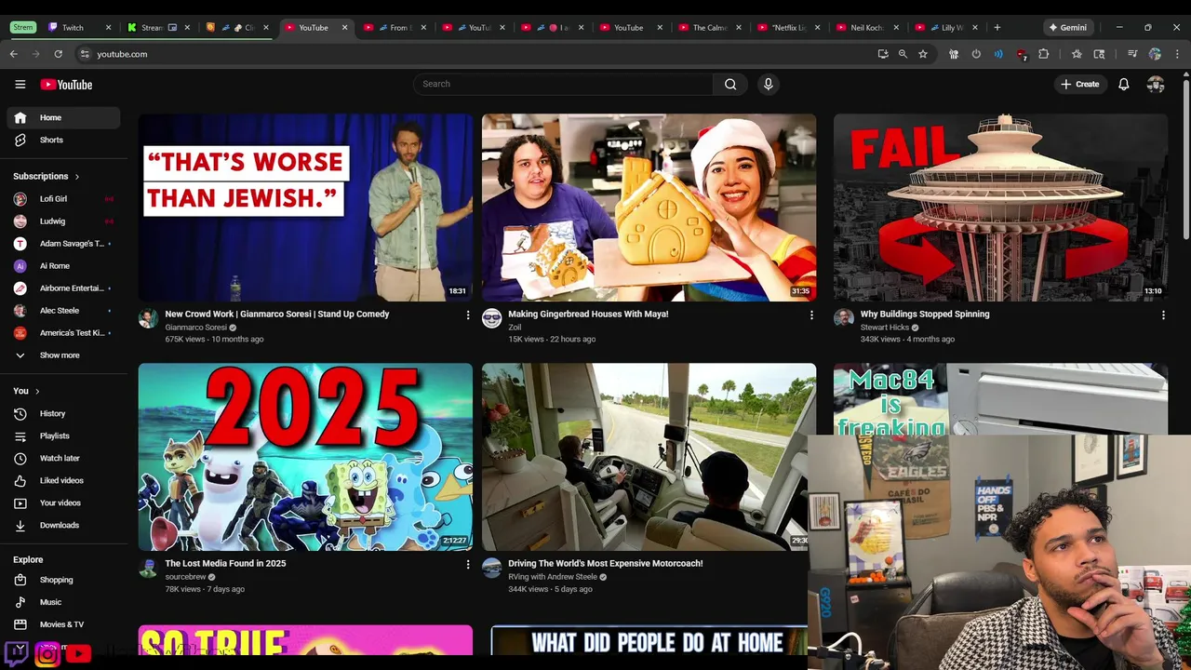Open the YouTube hamburger guide menu
The image size is (1191, 670).
[20, 84]
